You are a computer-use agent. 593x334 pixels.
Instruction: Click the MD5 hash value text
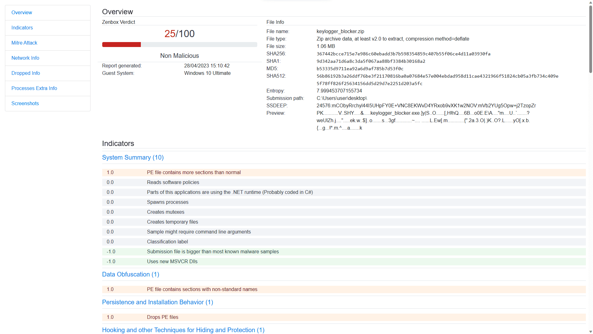[360, 69]
